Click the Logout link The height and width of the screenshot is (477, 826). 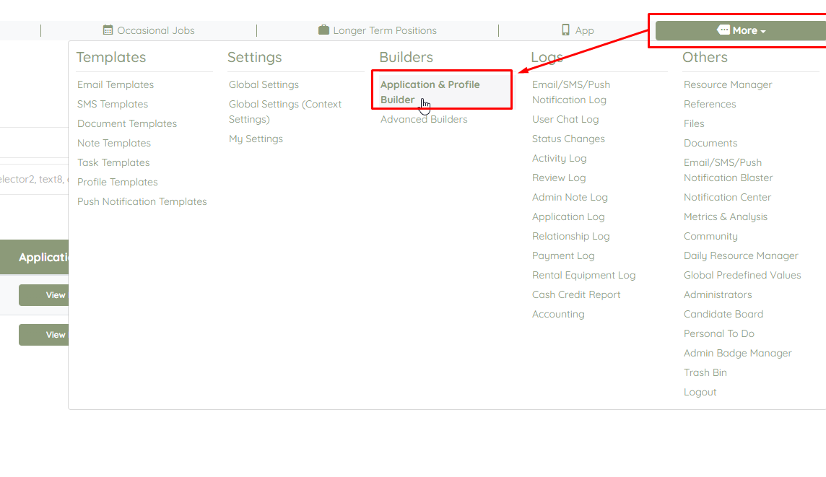[700, 393]
